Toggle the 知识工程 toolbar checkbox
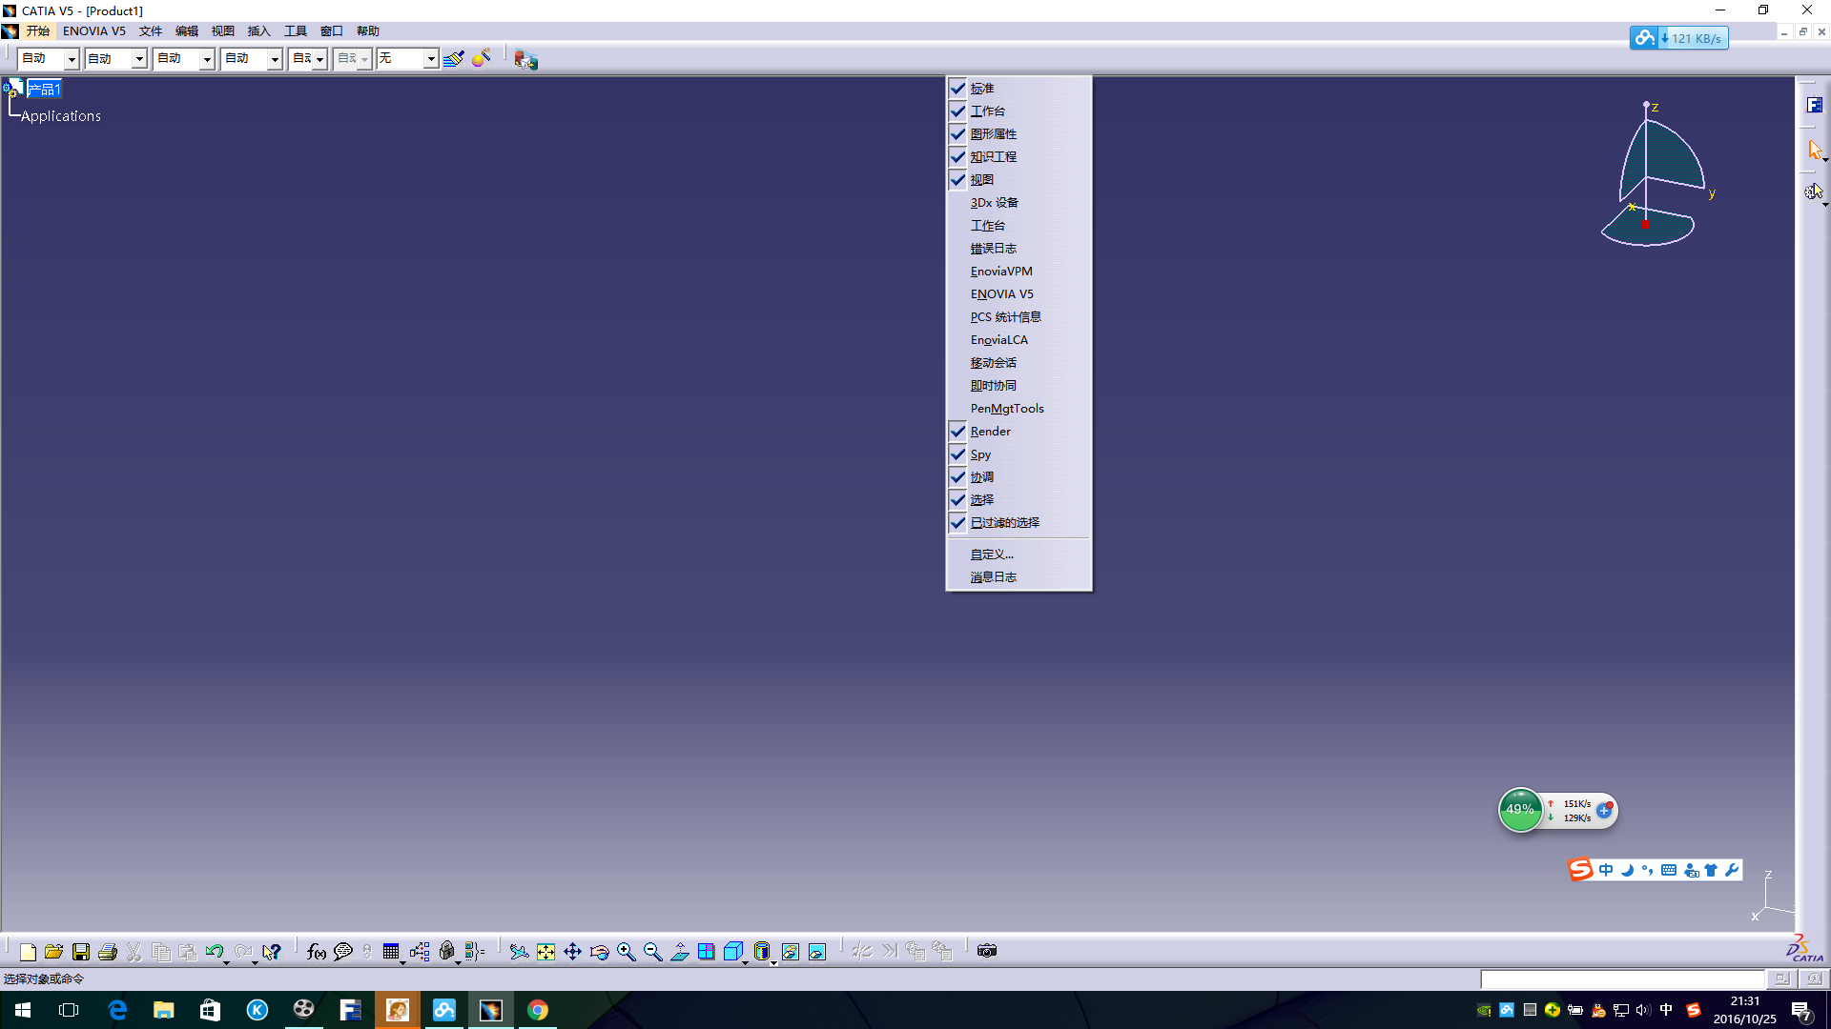 (x=993, y=157)
